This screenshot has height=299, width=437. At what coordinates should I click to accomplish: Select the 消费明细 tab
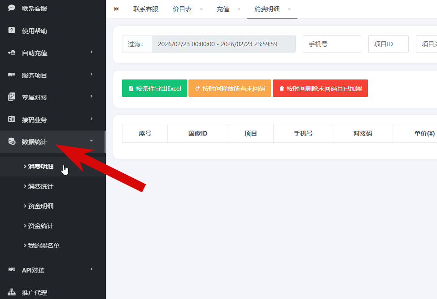pyautogui.click(x=267, y=9)
